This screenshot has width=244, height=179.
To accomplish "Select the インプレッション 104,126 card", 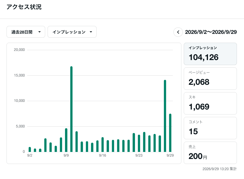I will [x=210, y=54].
